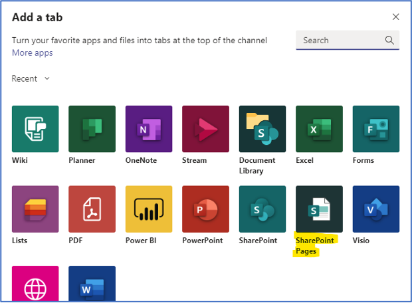Open the More apps link
Screen dimensions: 412x303
(32, 52)
